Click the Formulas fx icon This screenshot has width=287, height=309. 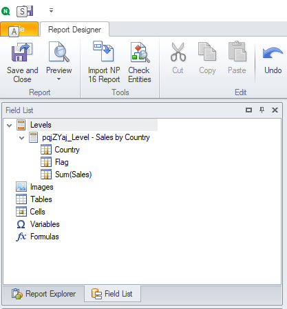click(21, 237)
